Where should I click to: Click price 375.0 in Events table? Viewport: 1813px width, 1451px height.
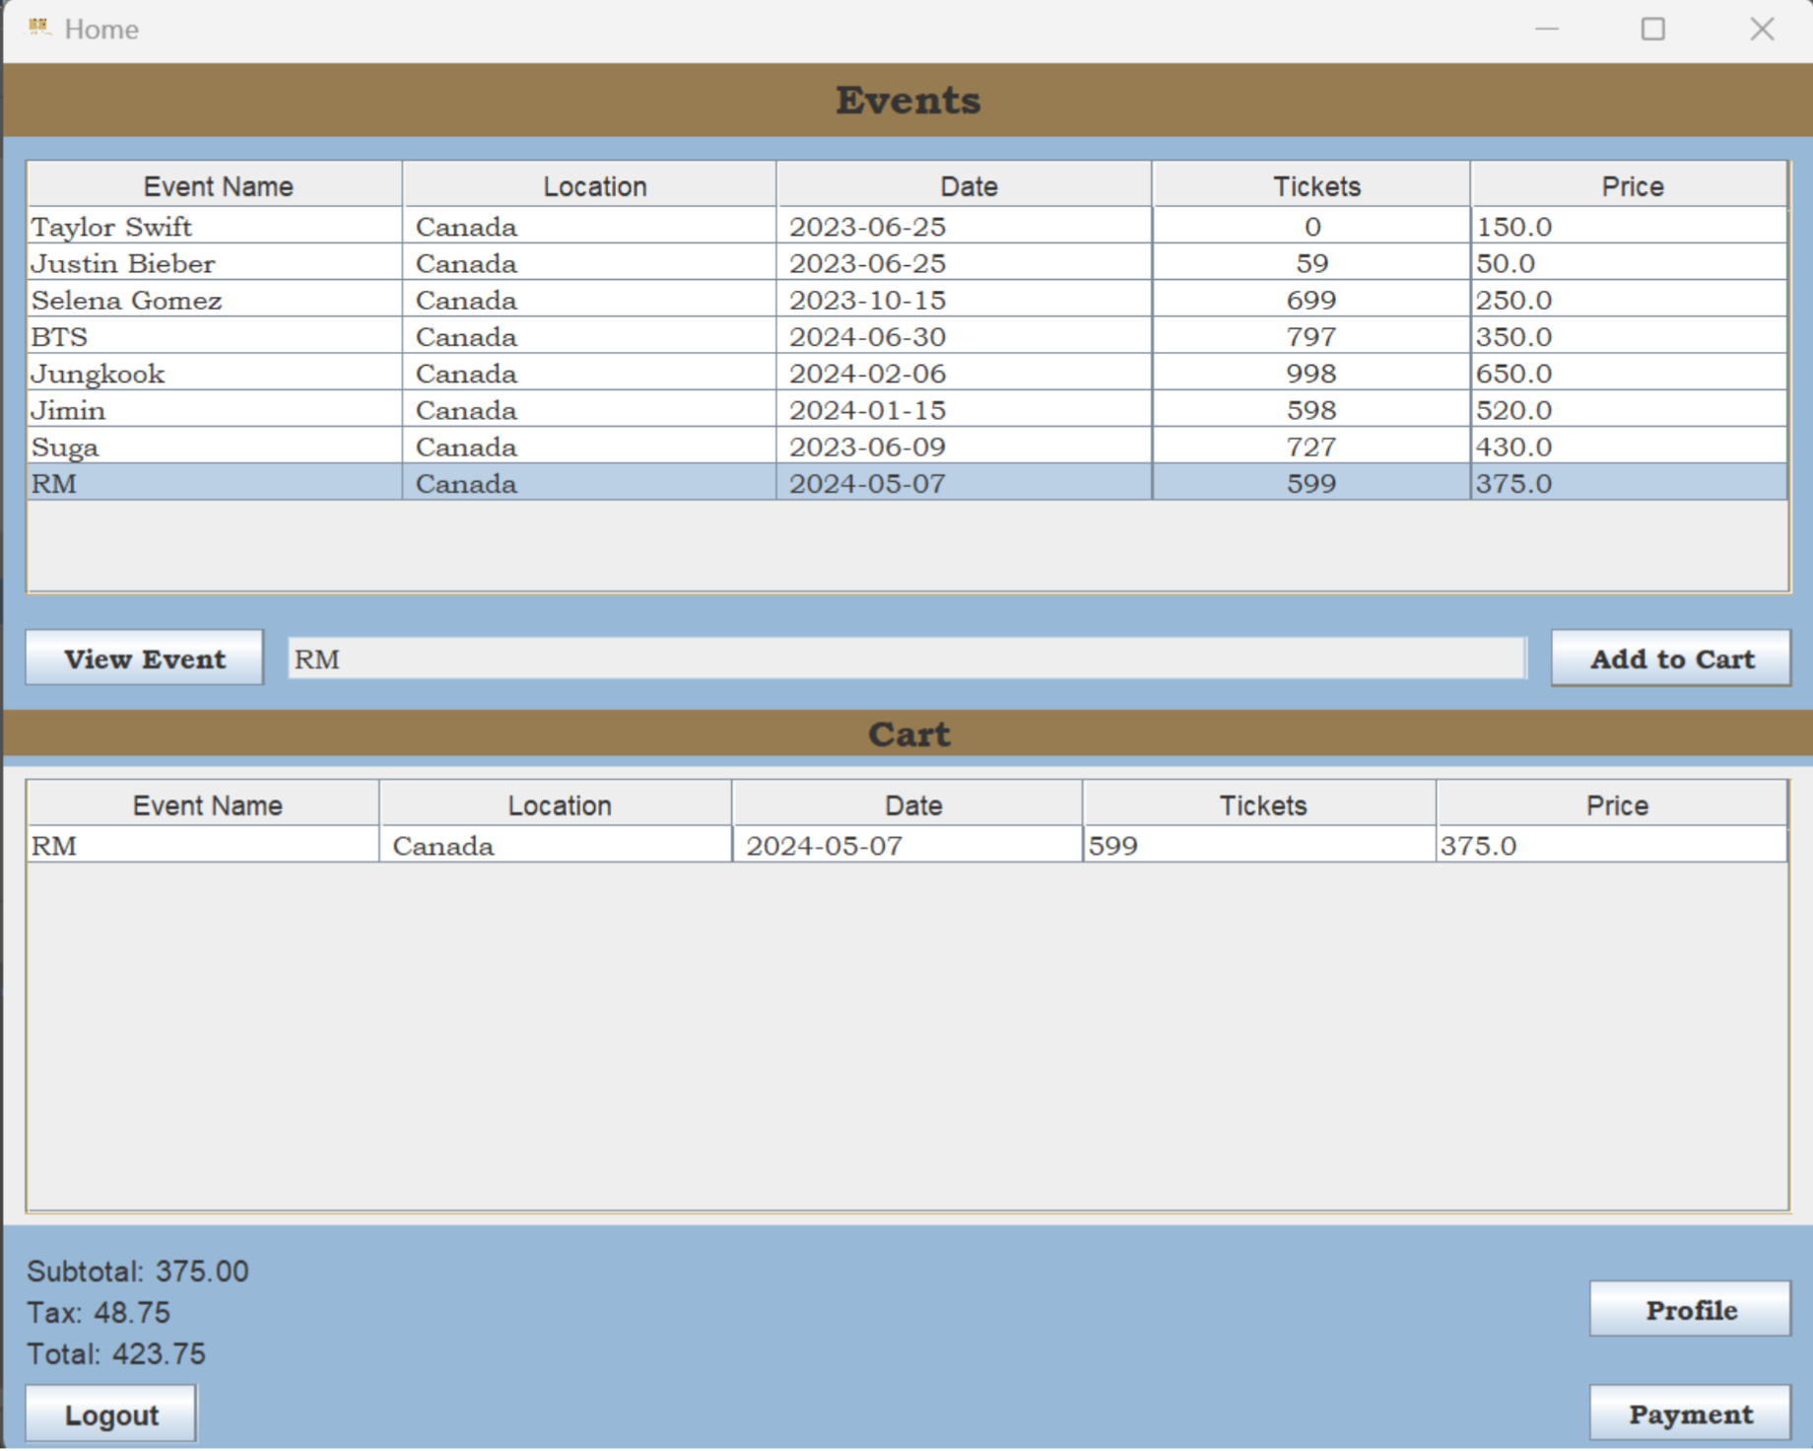[x=1630, y=483]
